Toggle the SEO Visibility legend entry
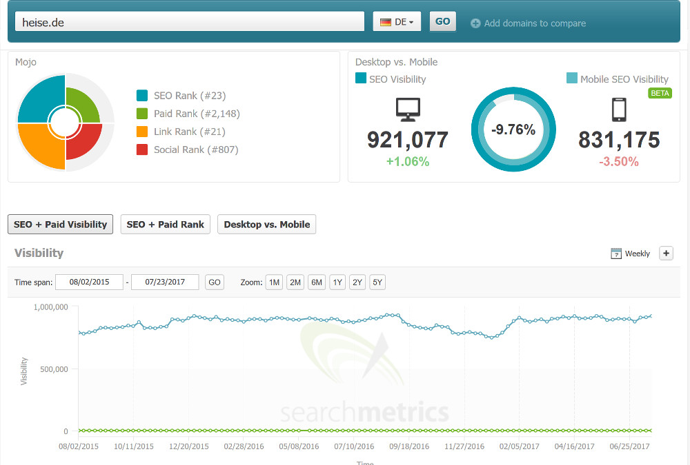The width and height of the screenshot is (690, 465). pyautogui.click(x=388, y=79)
